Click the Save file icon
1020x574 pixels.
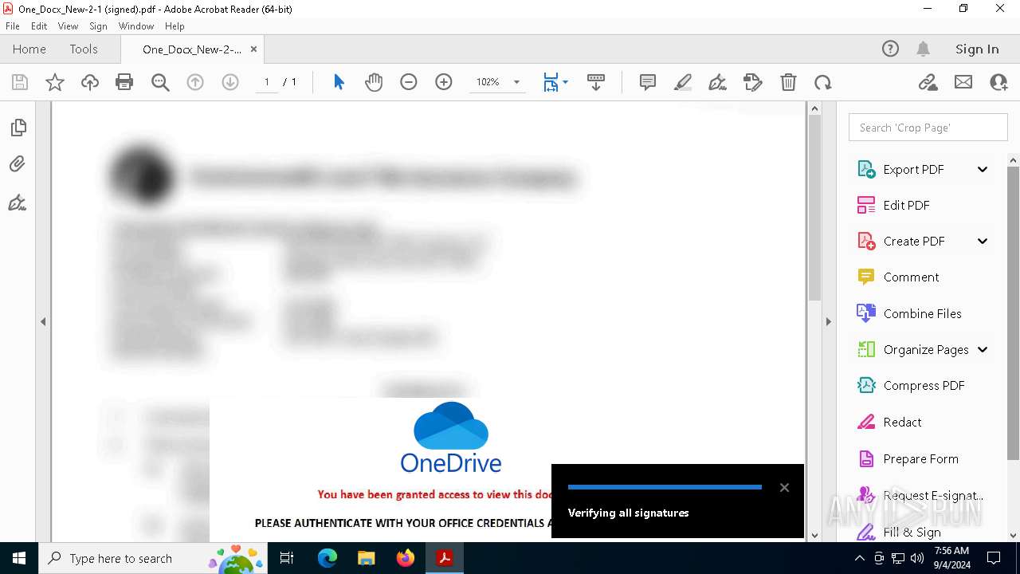pos(20,82)
